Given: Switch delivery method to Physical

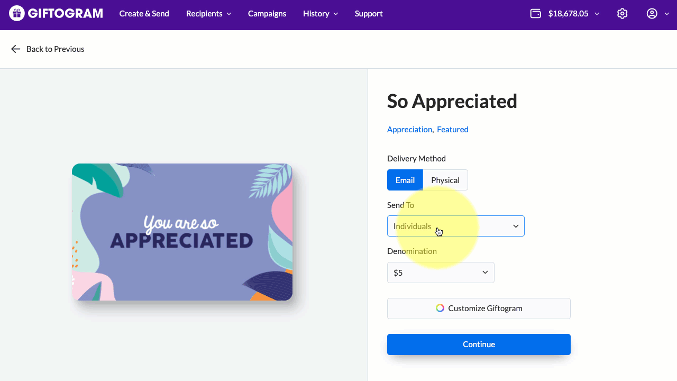Looking at the screenshot, I should [445, 180].
